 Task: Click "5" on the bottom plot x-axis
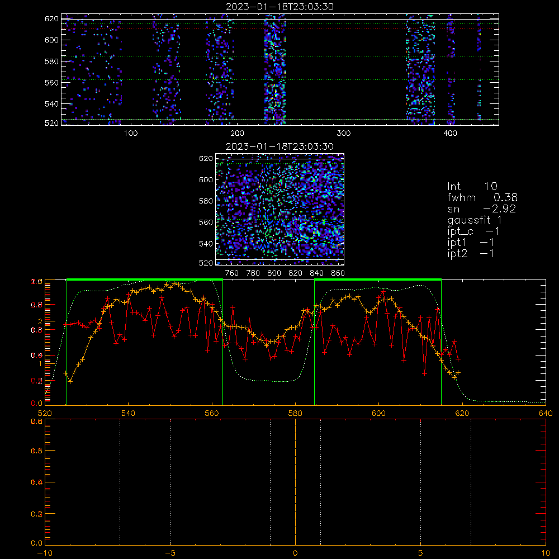[421, 553]
